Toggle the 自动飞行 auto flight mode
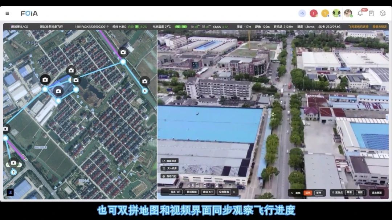 click(x=170, y=176)
